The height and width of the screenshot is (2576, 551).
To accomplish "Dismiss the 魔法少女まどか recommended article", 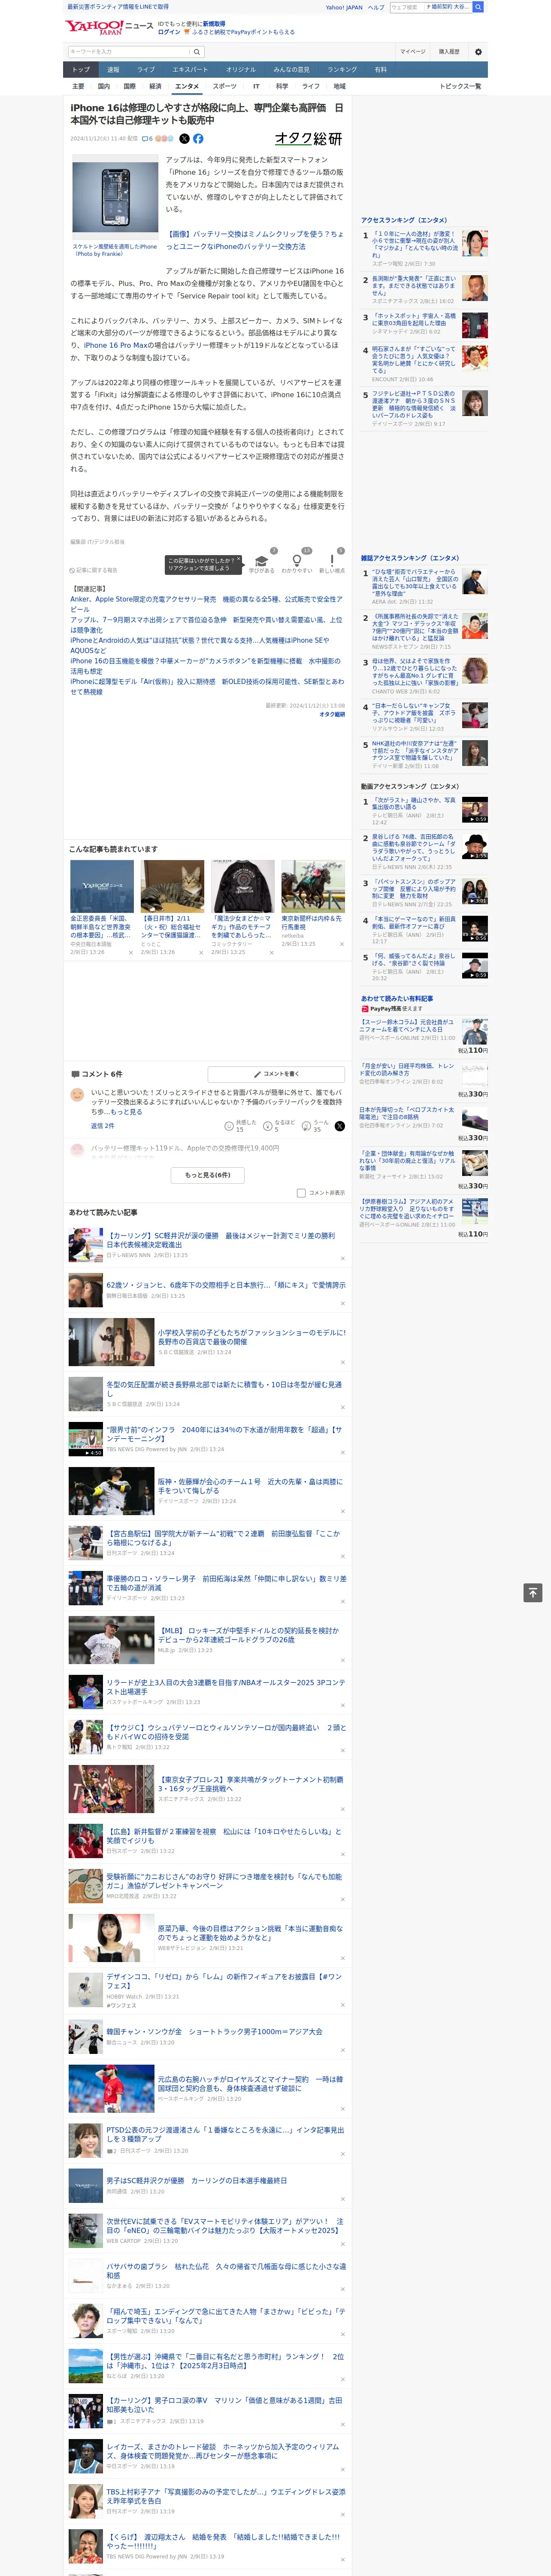I will click(271, 953).
